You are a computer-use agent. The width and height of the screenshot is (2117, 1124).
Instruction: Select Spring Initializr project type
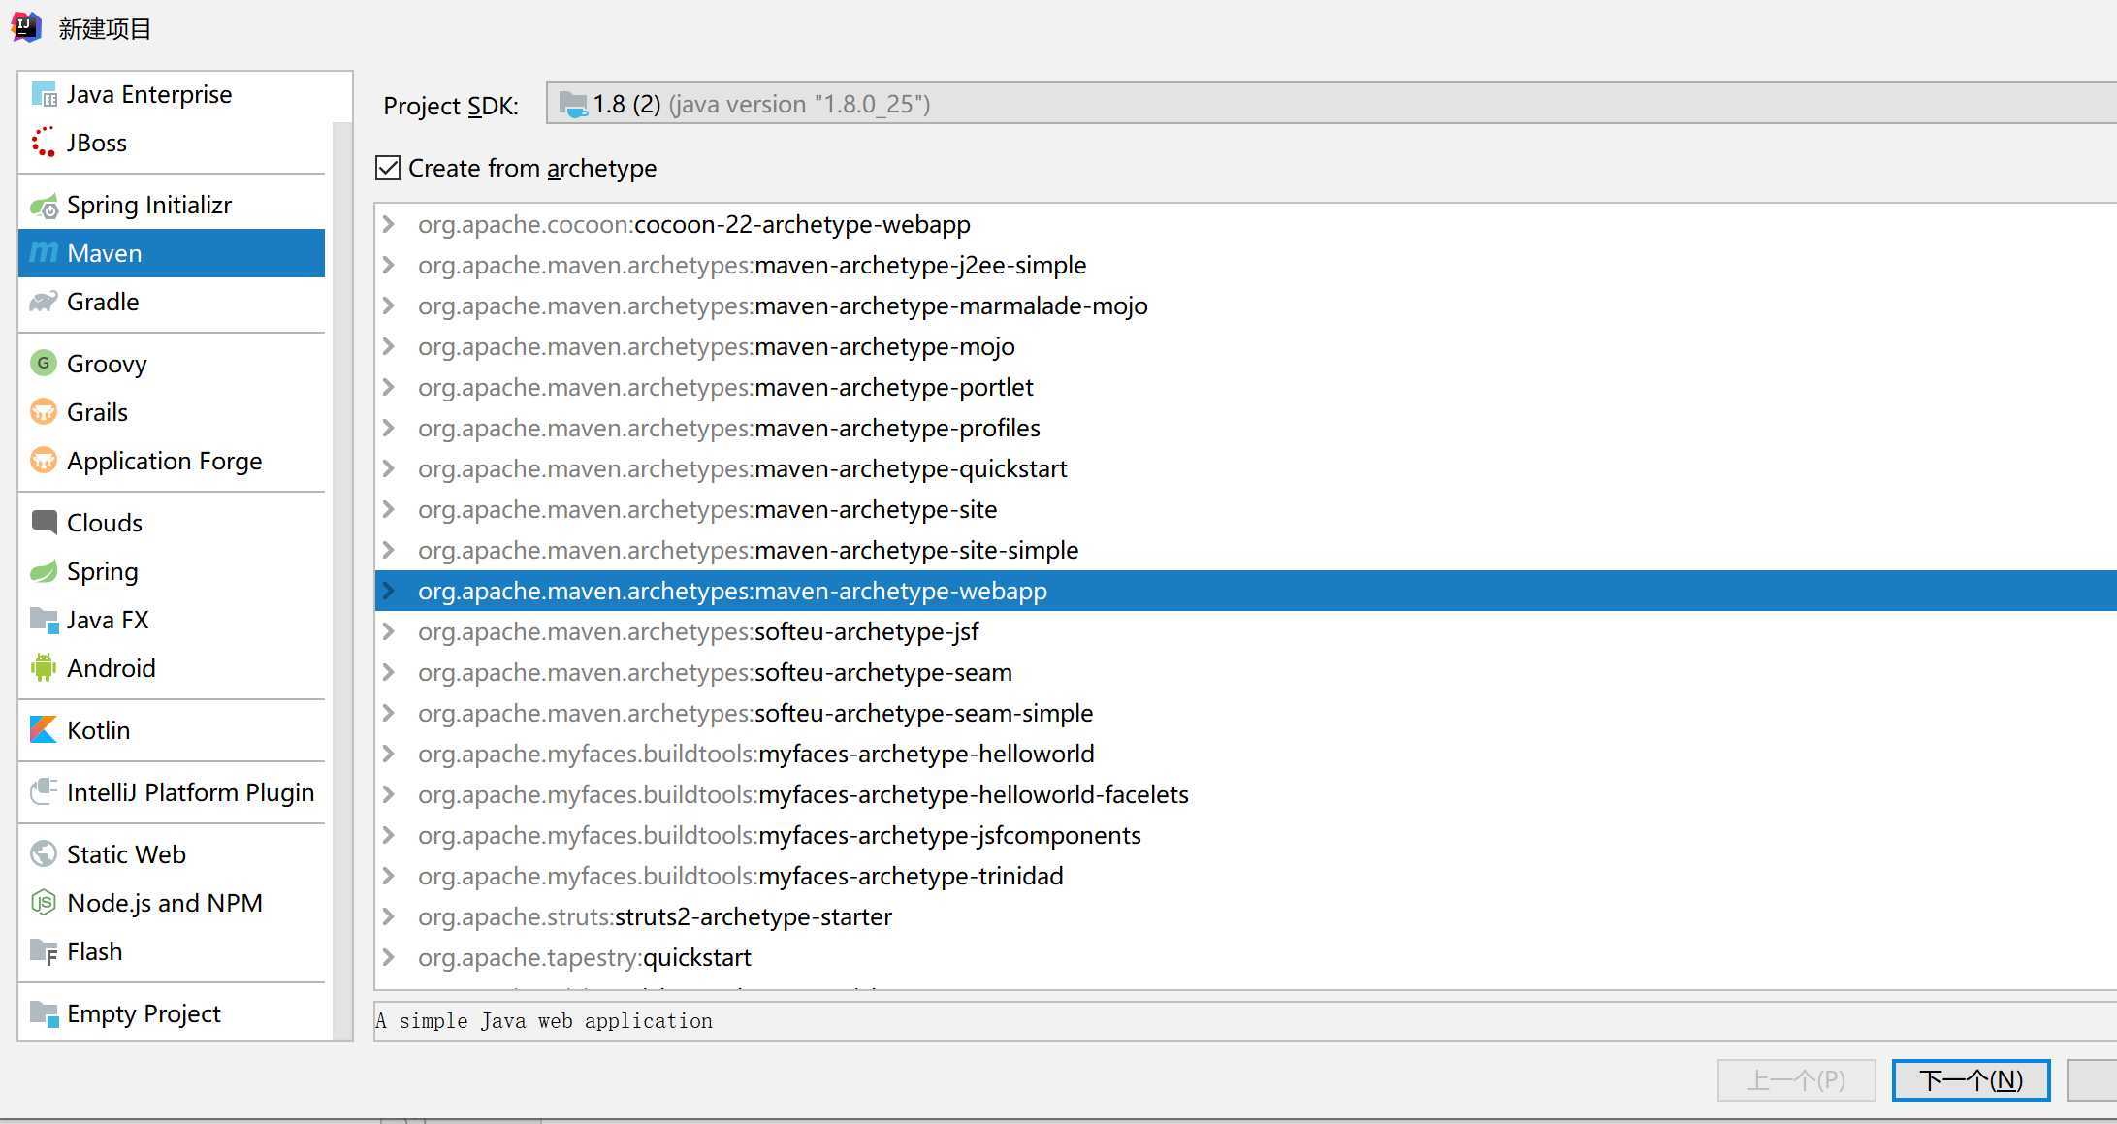[x=172, y=205]
